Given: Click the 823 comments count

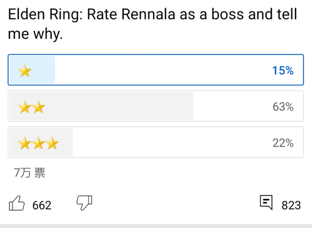Looking at the screenshot, I should coord(291,206).
